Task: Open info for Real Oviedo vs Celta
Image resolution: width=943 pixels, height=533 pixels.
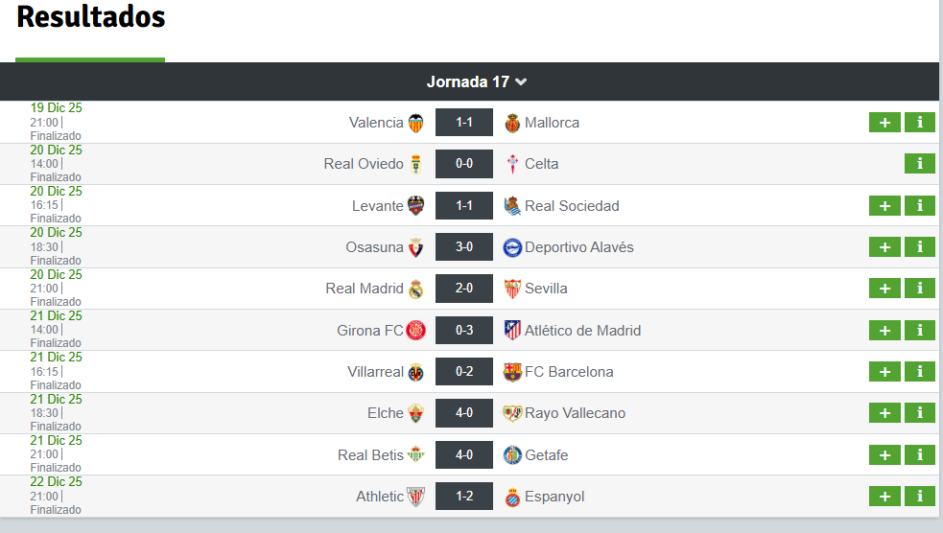Action: [919, 164]
